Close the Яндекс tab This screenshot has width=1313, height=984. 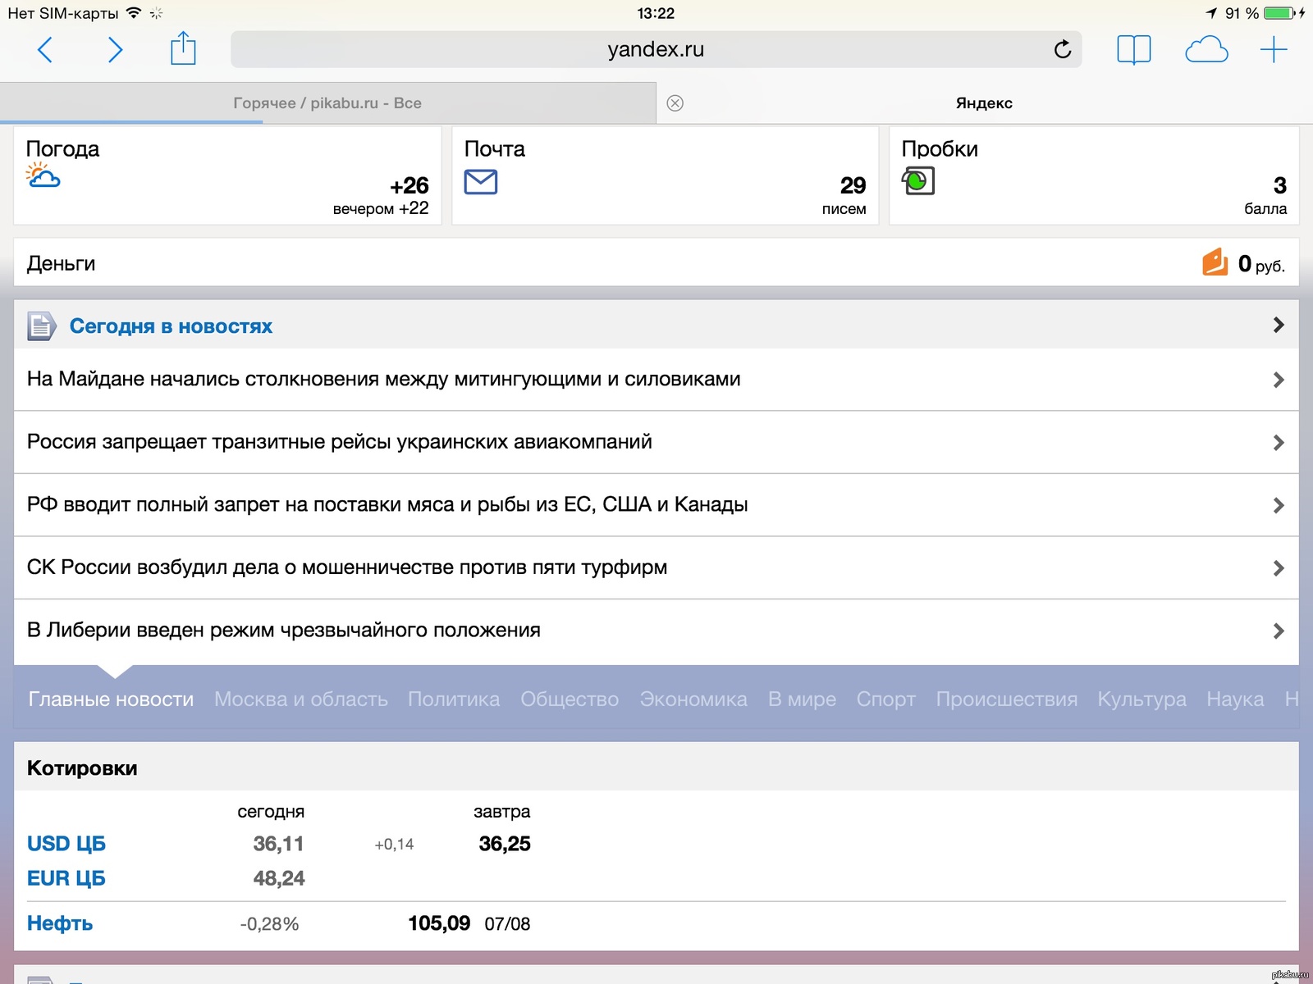[675, 103]
